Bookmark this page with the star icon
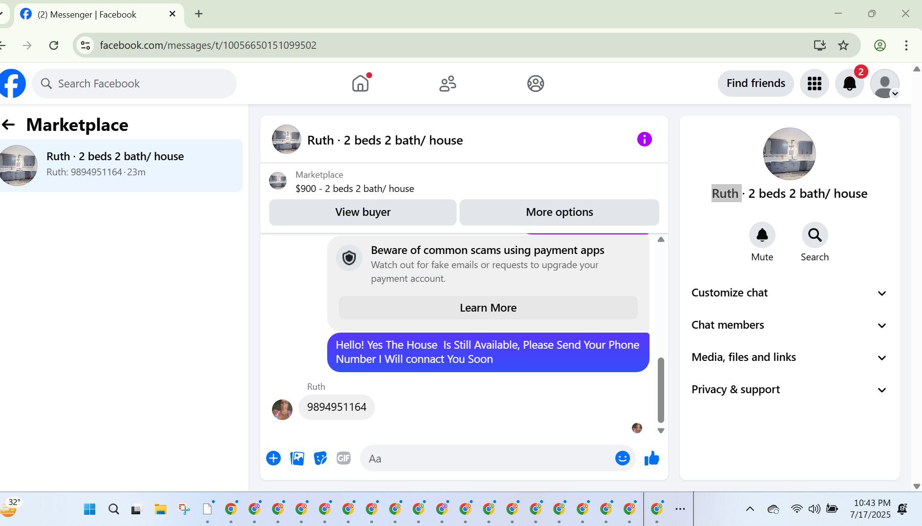The width and height of the screenshot is (922, 526). 843,45
